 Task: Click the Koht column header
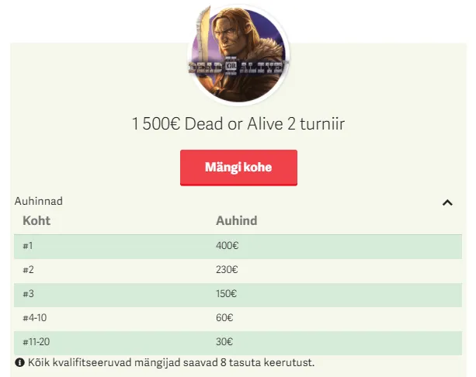click(36, 221)
